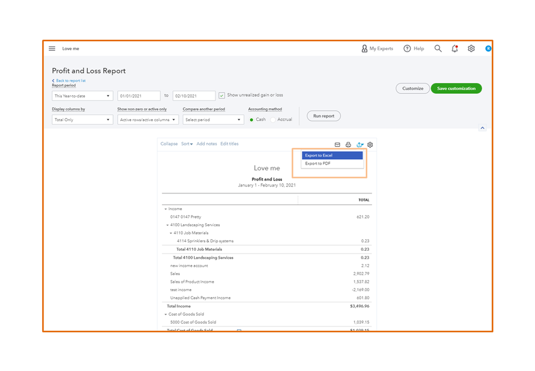The image size is (535, 371).
Task: Open the Sort dropdown
Action: tap(187, 144)
